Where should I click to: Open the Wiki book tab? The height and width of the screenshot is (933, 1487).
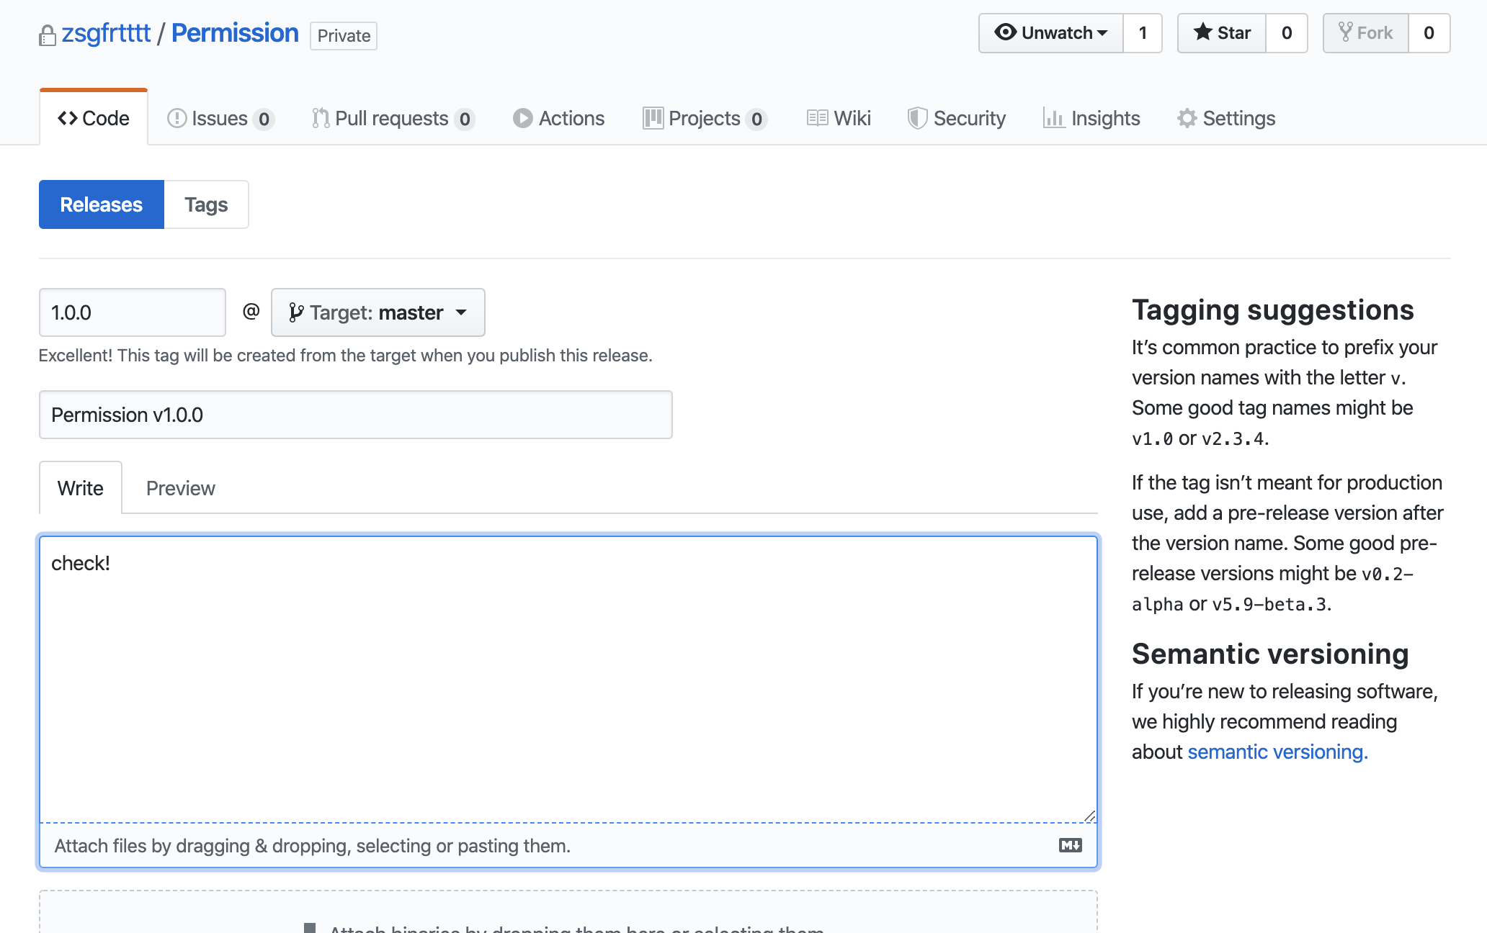(839, 118)
